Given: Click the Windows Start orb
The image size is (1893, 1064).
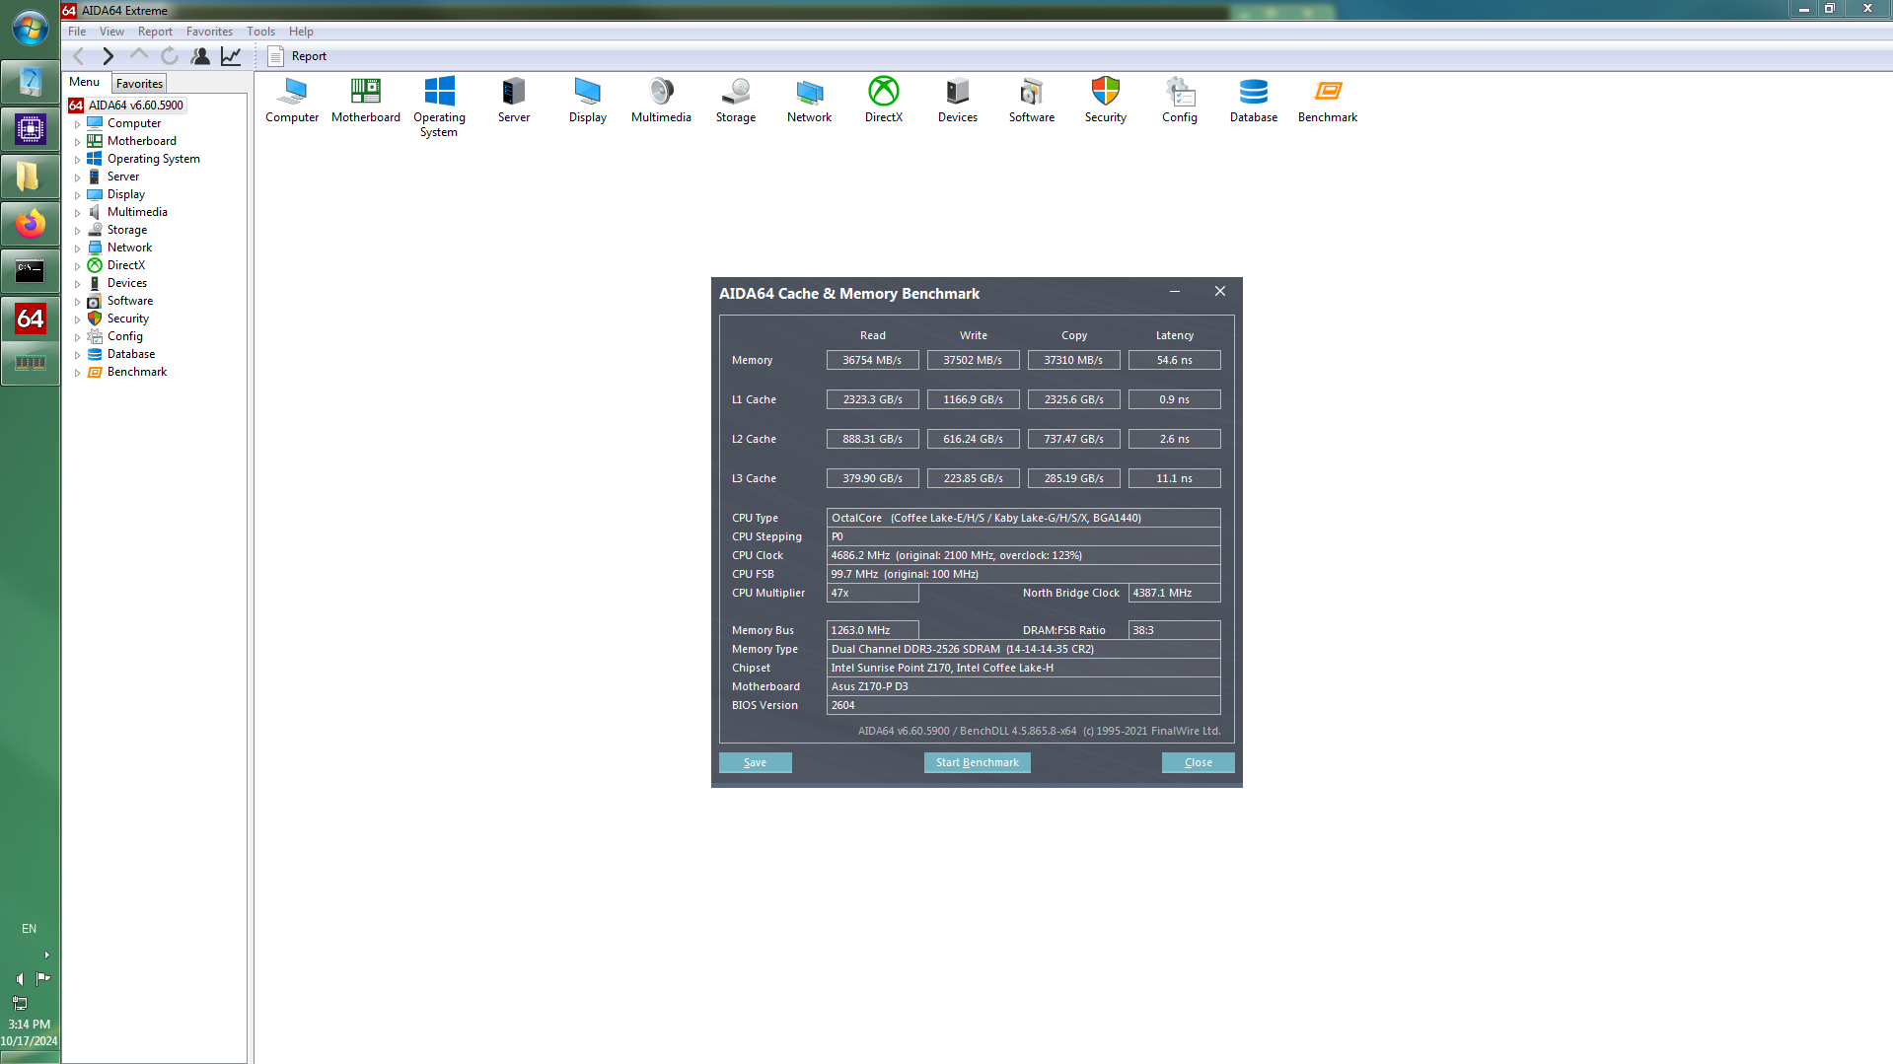Looking at the screenshot, I should pos(31,28).
